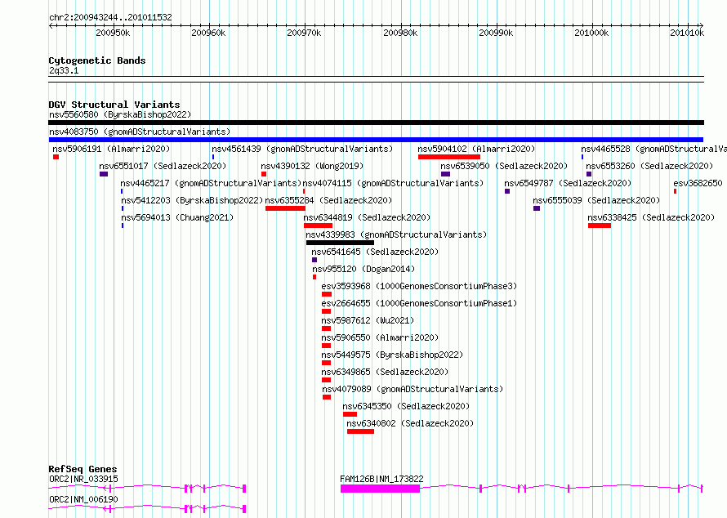727x518 pixels.
Task: Click nsv5906550 (Almarri2020) label
Action: click(x=380, y=337)
